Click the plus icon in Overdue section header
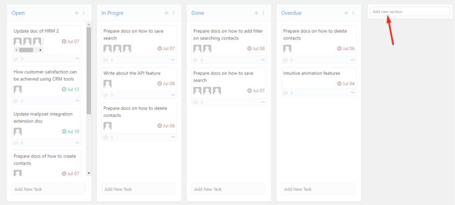This screenshot has width=455, height=205. pos(346,13)
